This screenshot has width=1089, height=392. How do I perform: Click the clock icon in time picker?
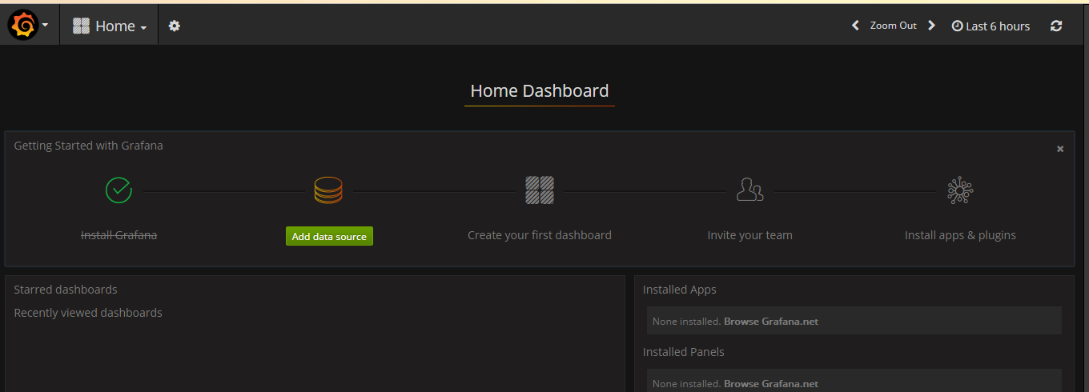point(957,26)
